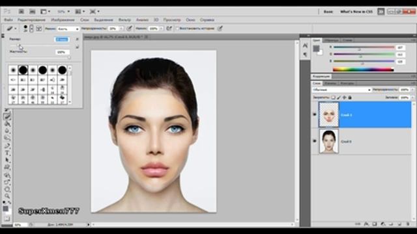Add a layer style with fx icon
The width and height of the screenshot is (417, 234).
[x=366, y=224]
